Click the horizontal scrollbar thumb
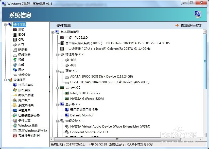Viewport: 209px width, 149px height. [117, 139]
